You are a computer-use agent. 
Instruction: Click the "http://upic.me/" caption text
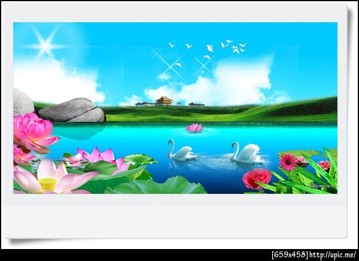tap(333, 255)
